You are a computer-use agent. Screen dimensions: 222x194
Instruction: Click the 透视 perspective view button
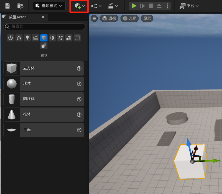tap(109, 18)
